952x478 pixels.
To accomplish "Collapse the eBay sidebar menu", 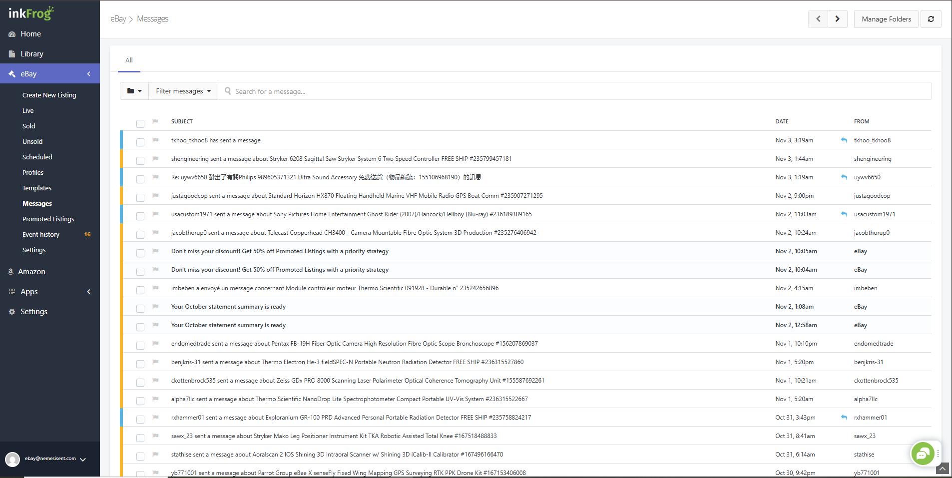I will pos(89,74).
